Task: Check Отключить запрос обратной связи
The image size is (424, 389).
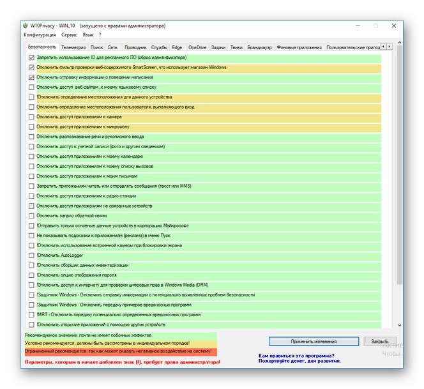Action: tap(31, 216)
